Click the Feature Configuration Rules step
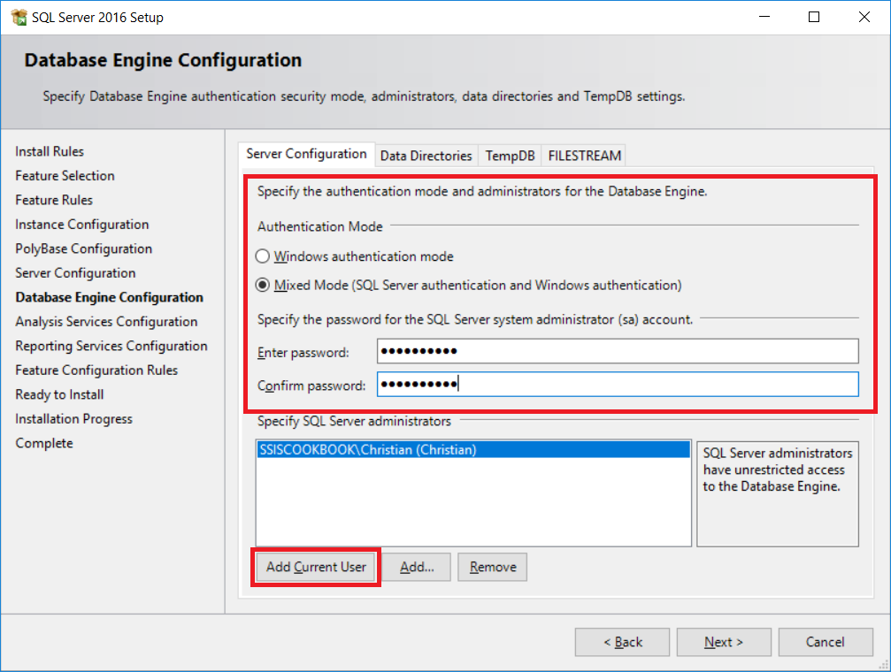 pyautogui.click(x=96, y=370)
